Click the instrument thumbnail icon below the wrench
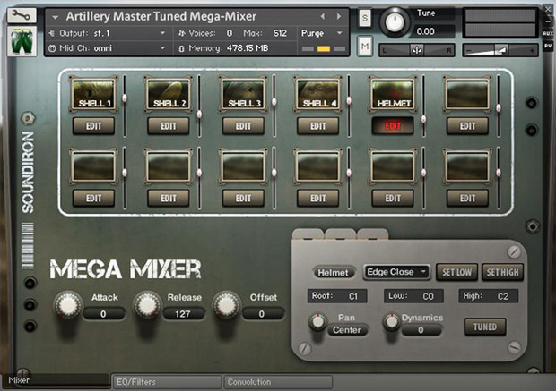The width and height of the screenshot is (556, 391). [x=22, y=41]
